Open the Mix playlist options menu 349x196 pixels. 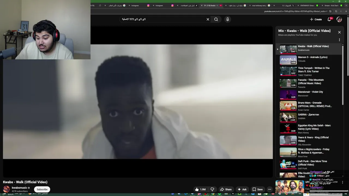tap(339, 40)
